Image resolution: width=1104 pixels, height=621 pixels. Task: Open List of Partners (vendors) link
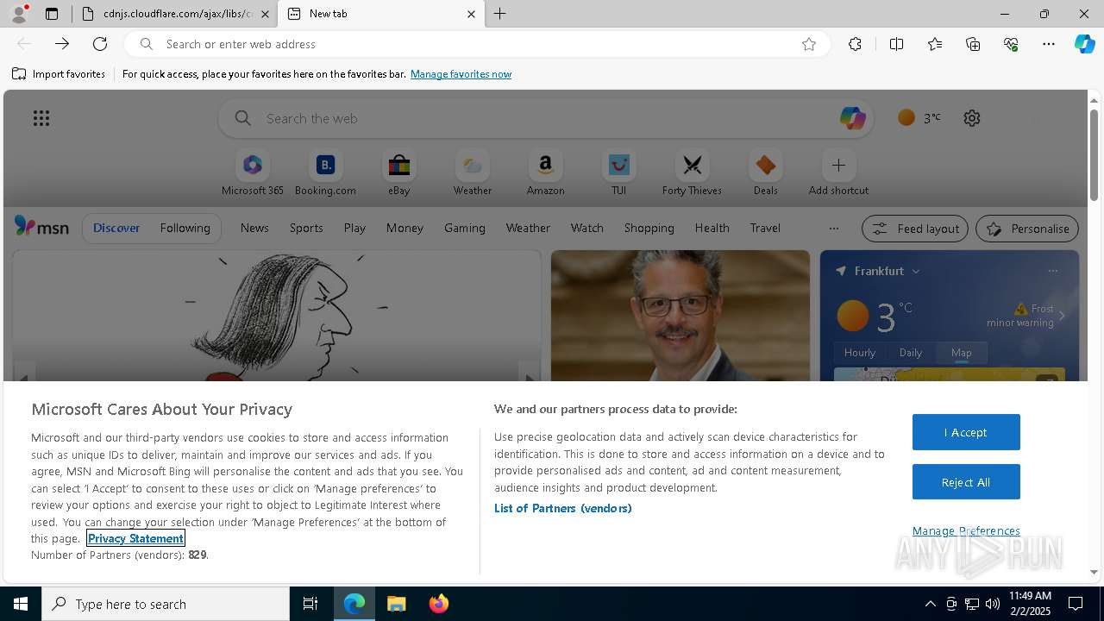point(562,508)
